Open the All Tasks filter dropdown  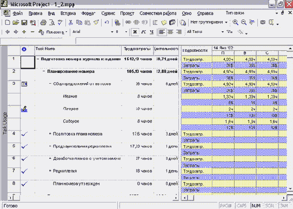point(223,32)
